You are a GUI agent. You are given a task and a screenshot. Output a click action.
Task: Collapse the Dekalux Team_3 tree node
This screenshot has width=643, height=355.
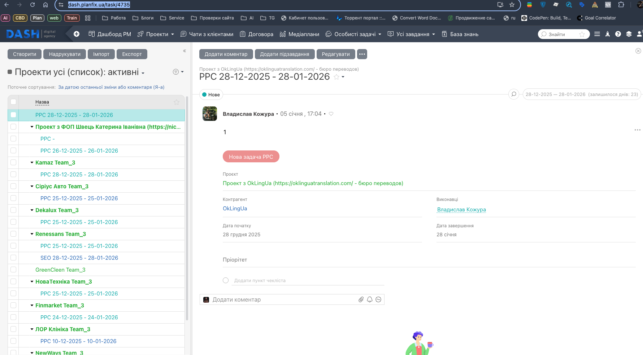(32, 210)
